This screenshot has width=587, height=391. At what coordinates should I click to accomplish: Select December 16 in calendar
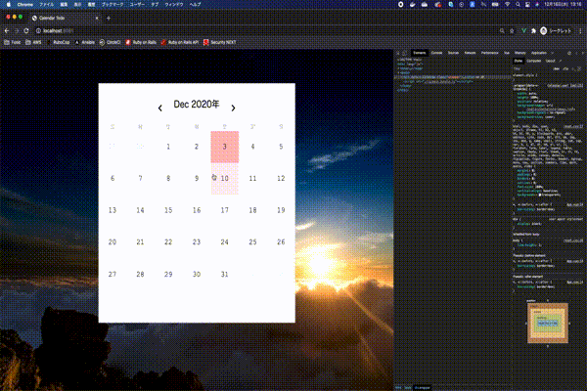click(197, 210)
